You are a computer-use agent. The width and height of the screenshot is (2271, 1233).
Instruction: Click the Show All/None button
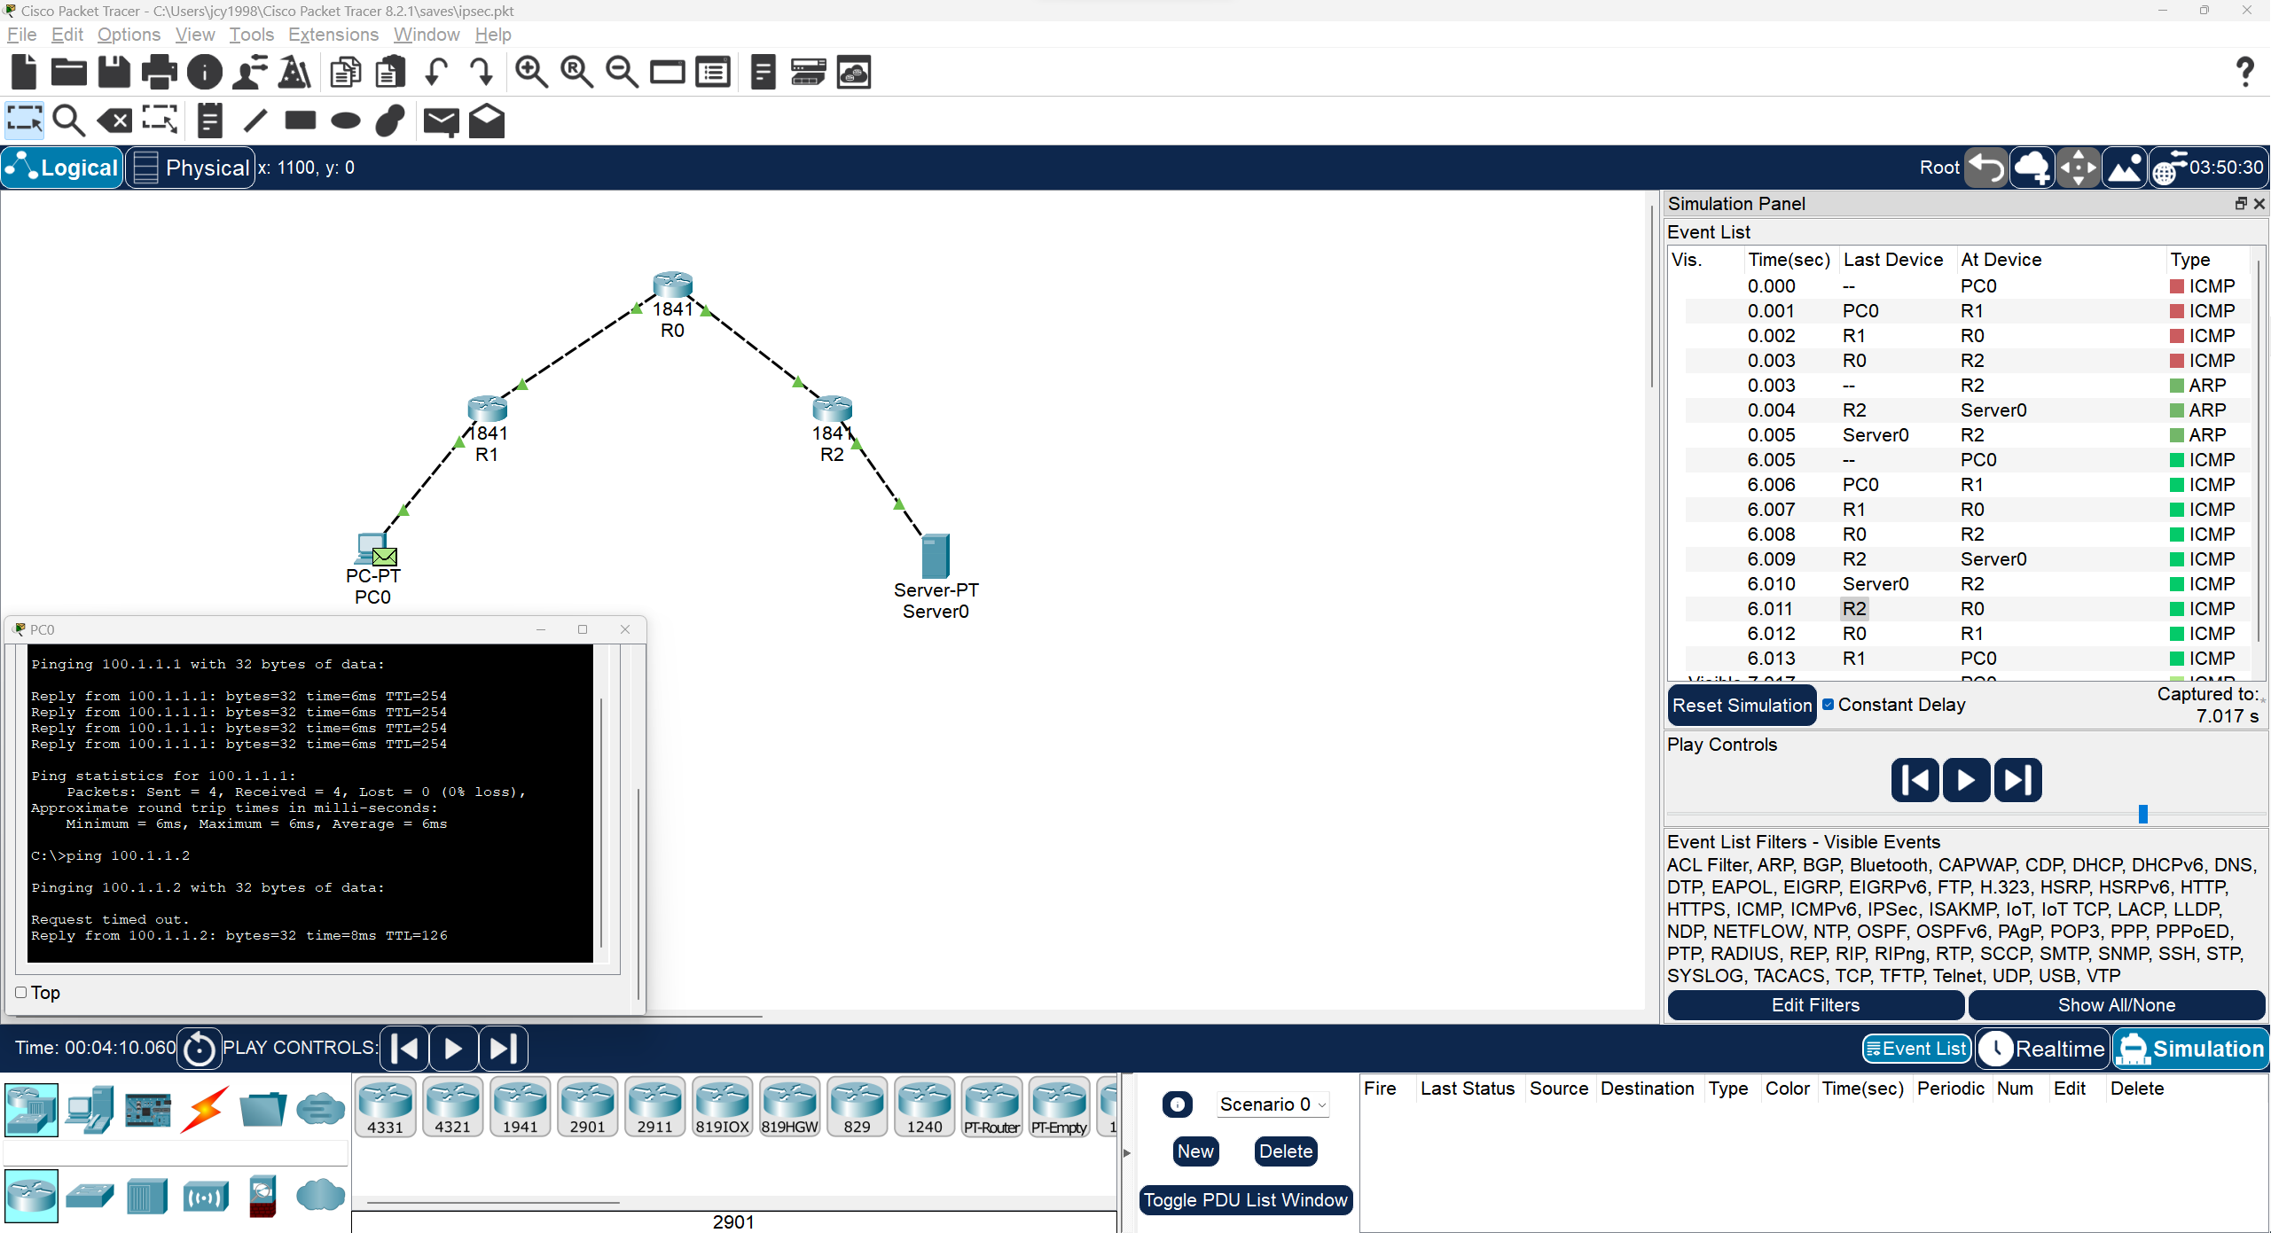[2117, 1005]
